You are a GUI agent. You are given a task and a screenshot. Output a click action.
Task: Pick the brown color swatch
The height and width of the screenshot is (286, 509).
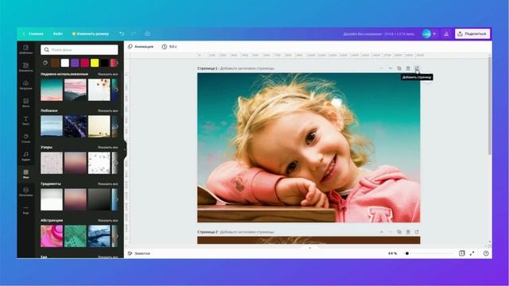pos(55,63)
